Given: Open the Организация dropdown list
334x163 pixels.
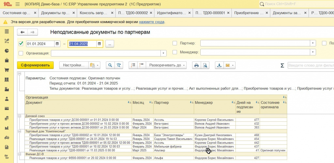Looking at the screenshot, I should [x=163, y=53].
